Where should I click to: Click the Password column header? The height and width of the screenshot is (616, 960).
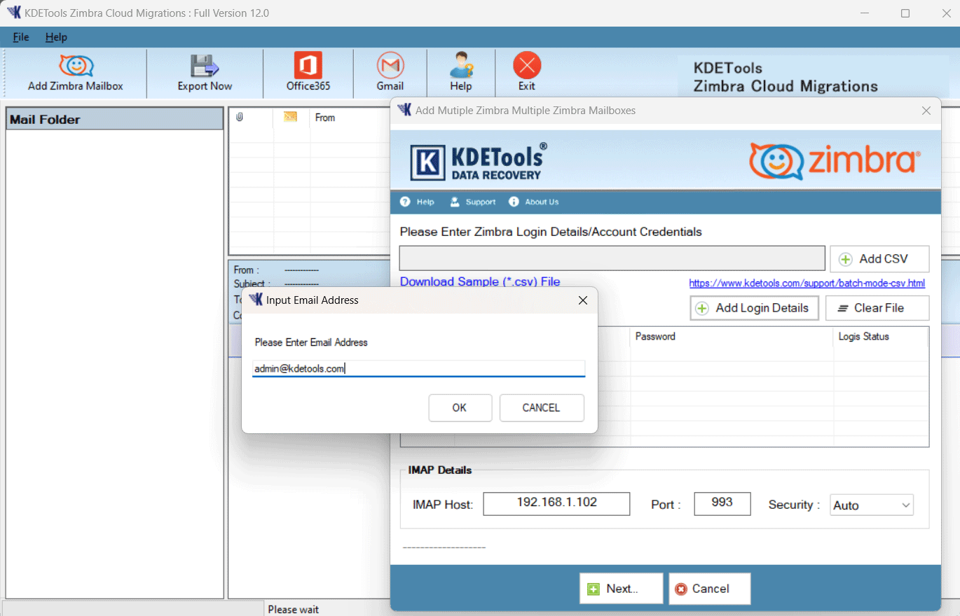(731, 337)
